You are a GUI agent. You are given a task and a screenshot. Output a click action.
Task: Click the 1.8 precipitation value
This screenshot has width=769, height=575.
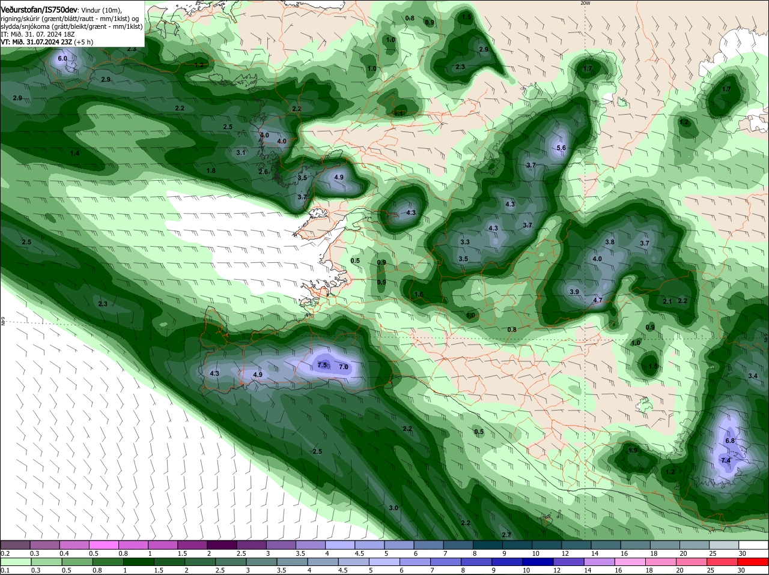(x=211, y=170)
